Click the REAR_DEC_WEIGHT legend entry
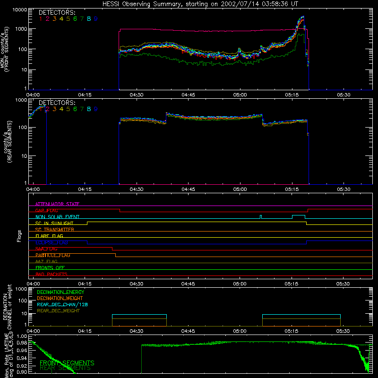 point(58,311)
